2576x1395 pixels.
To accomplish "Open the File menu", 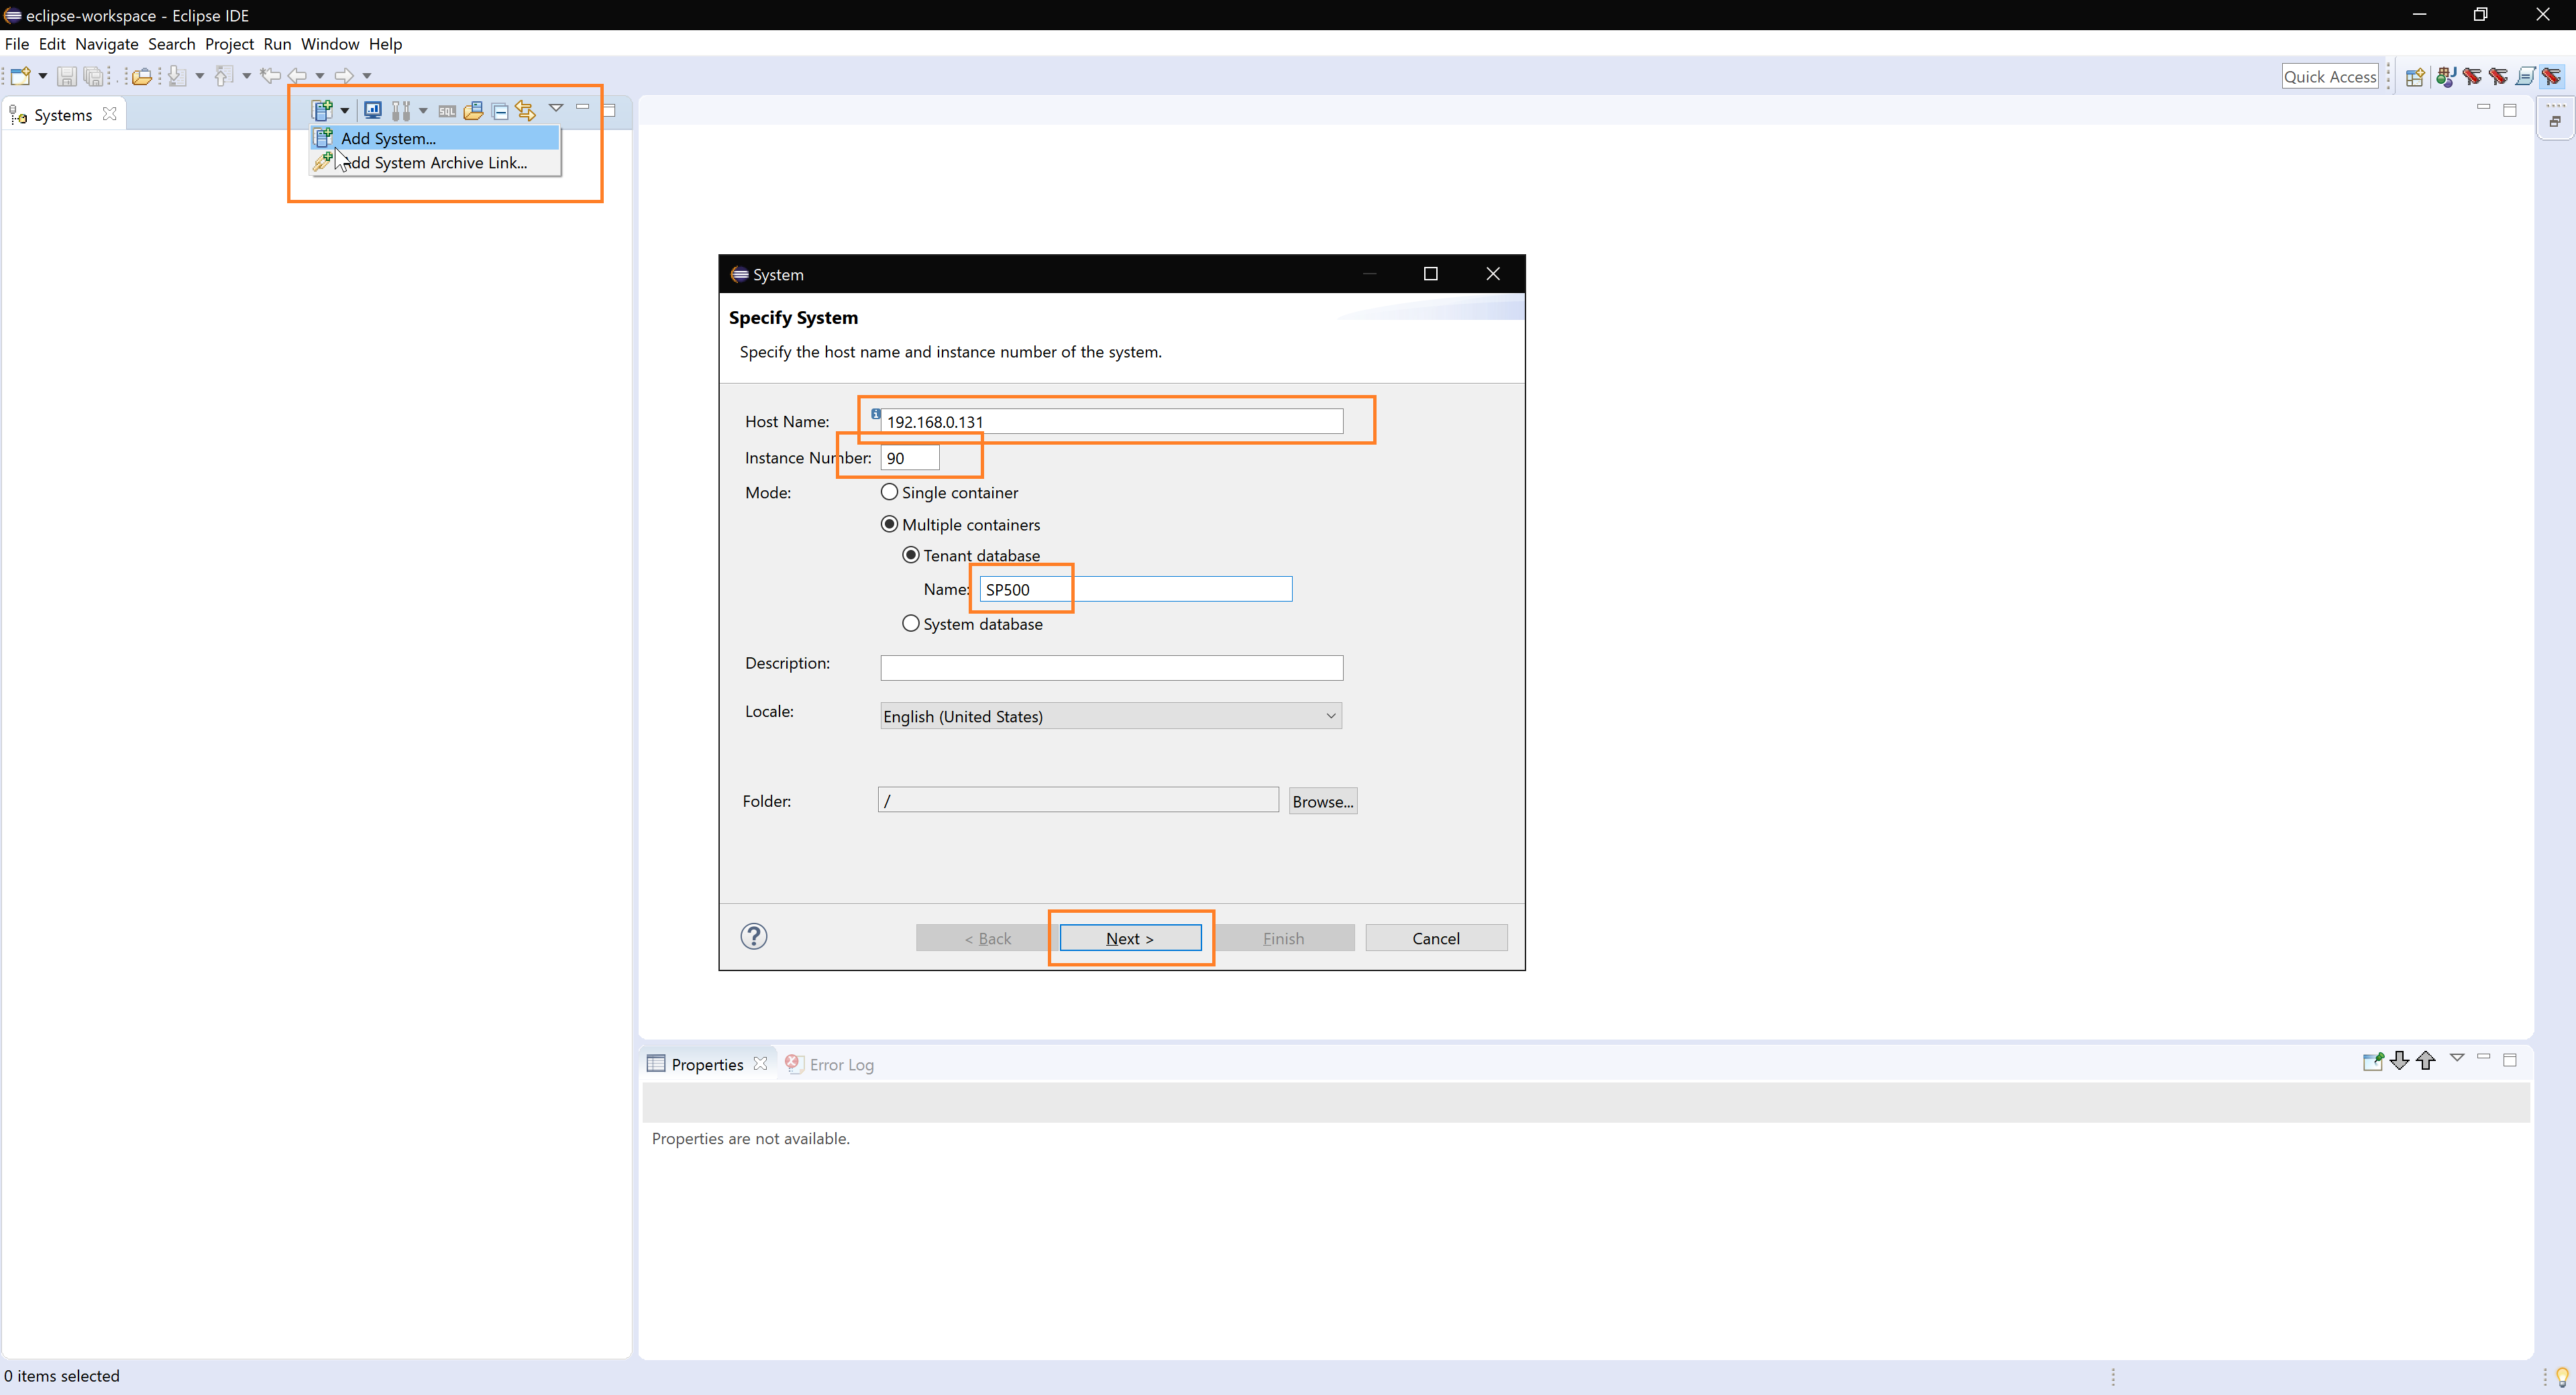I will click(x=17, y=44).
